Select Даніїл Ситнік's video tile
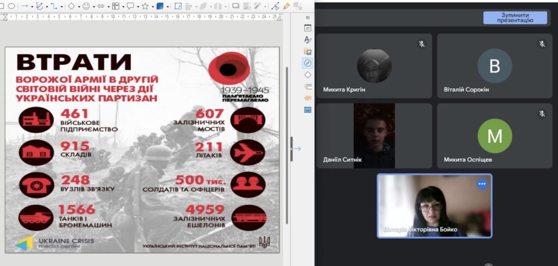 (x=374, y=136)
